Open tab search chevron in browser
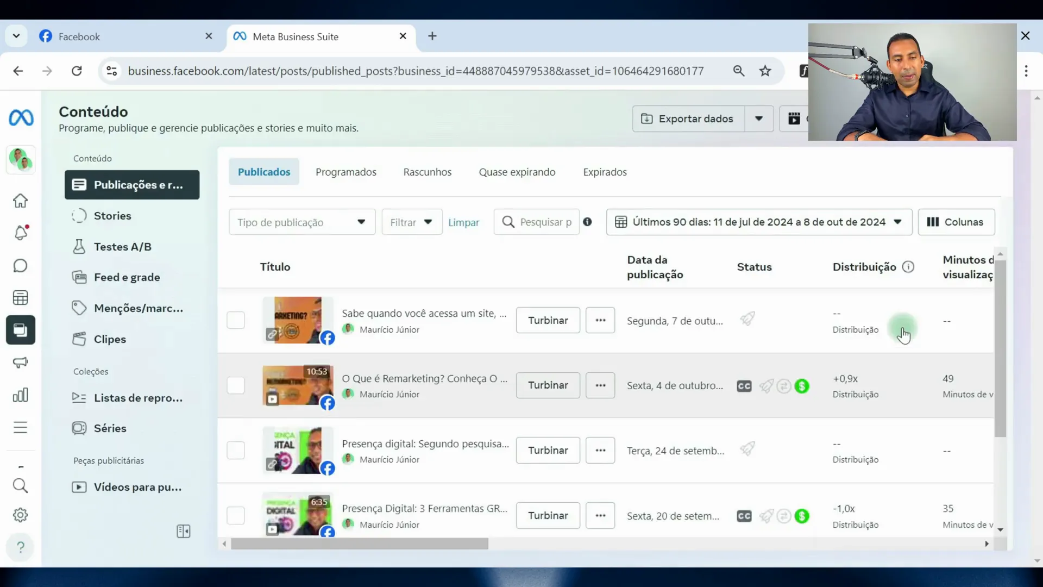 point(16,36)
